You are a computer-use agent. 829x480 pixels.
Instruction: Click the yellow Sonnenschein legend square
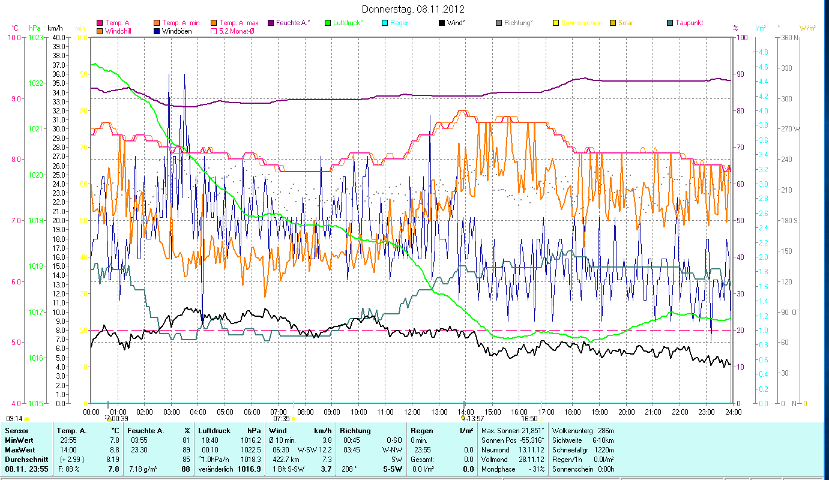556,23
